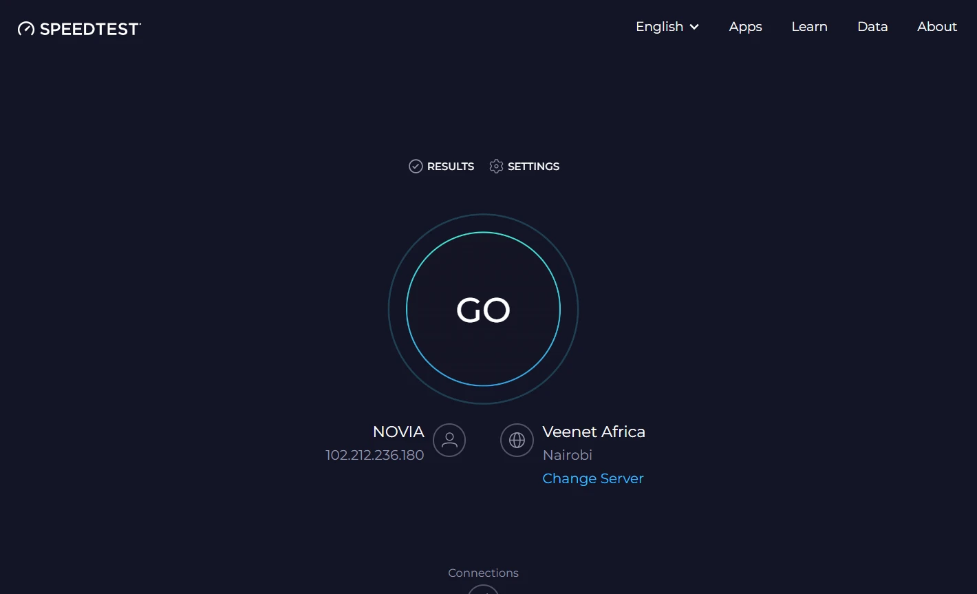Click the SPEEDTEST wordmark to go home
This screenshot has height=594, width=977.
pos(90,29)
